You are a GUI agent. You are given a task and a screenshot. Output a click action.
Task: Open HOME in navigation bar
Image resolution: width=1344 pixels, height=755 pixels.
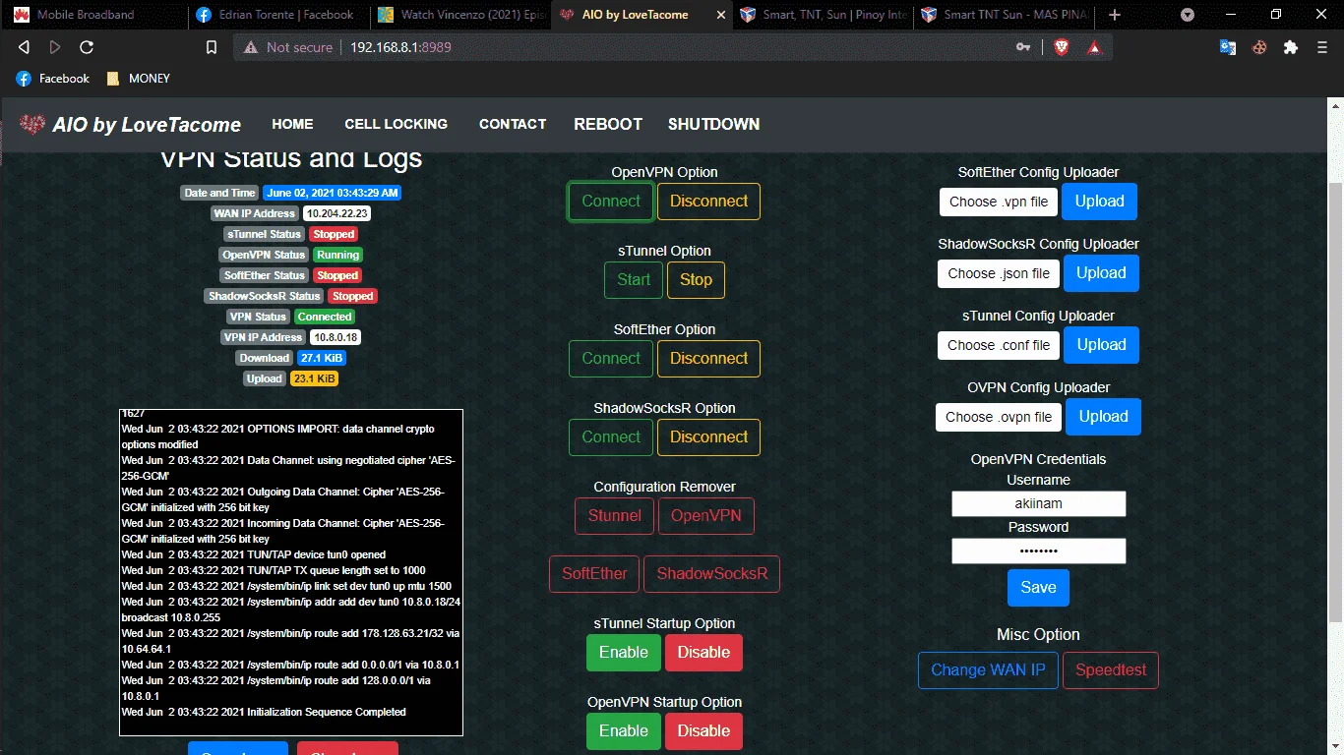(x=292, y=124)
